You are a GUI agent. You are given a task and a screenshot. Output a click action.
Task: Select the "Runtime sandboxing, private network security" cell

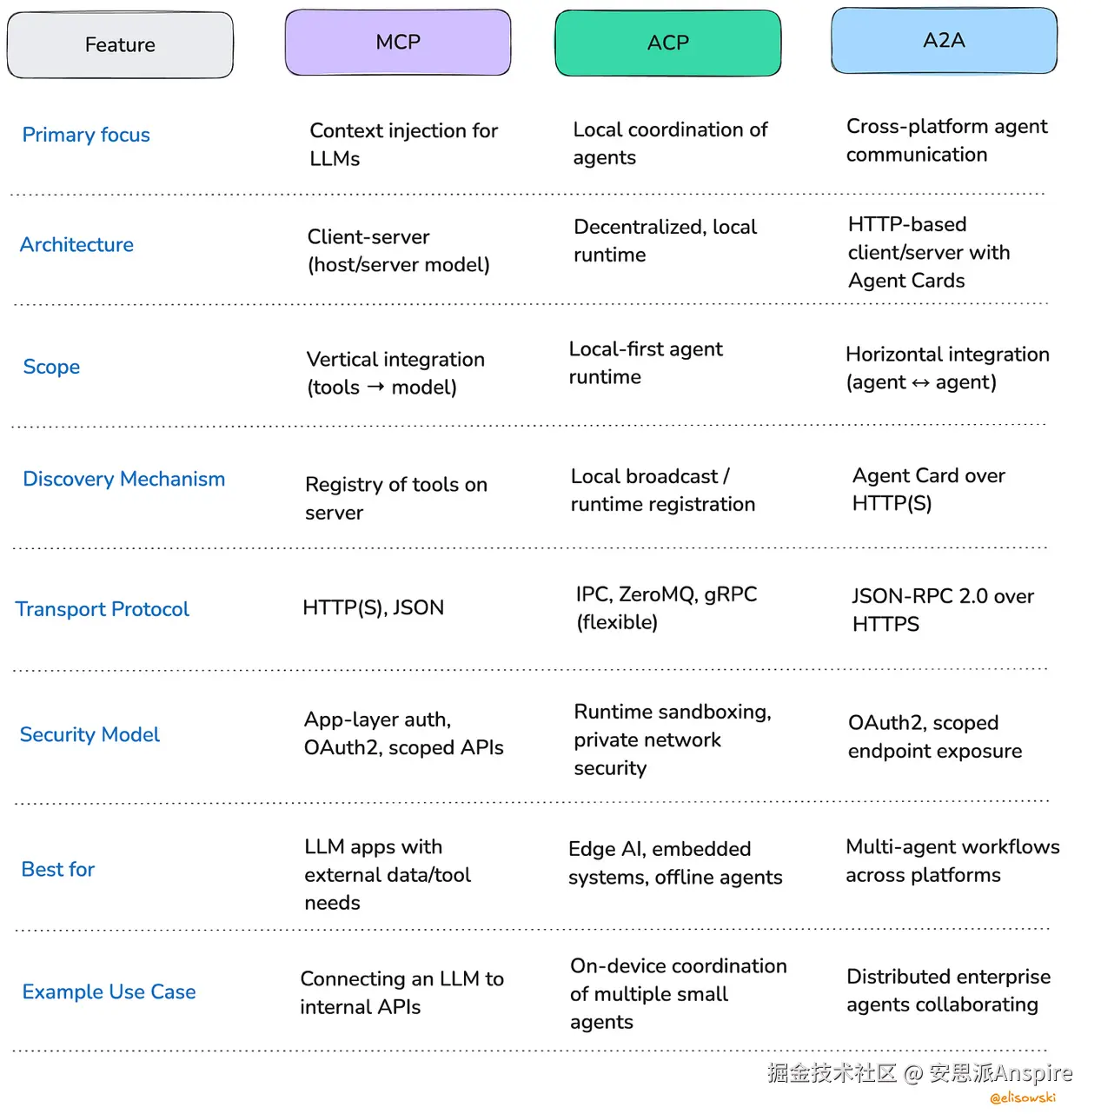[x=672, y=739]
